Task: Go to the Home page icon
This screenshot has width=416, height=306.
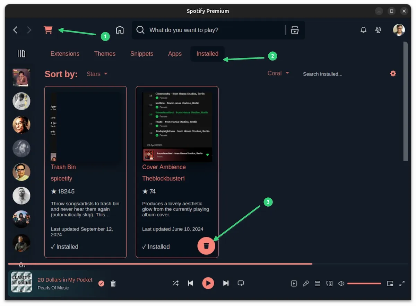Action: [120, 30]
